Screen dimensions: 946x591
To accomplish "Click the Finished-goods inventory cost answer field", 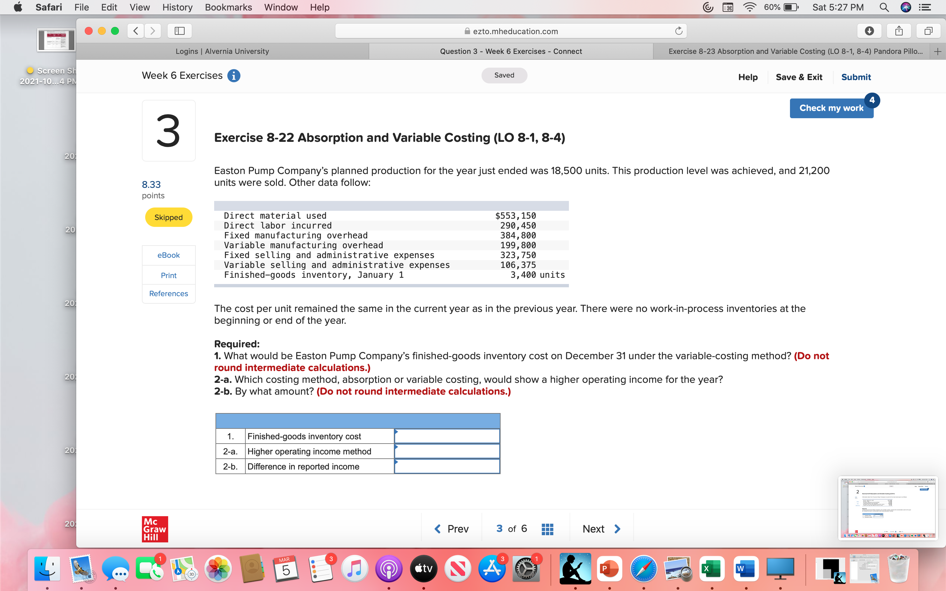I will coord(447,436).
